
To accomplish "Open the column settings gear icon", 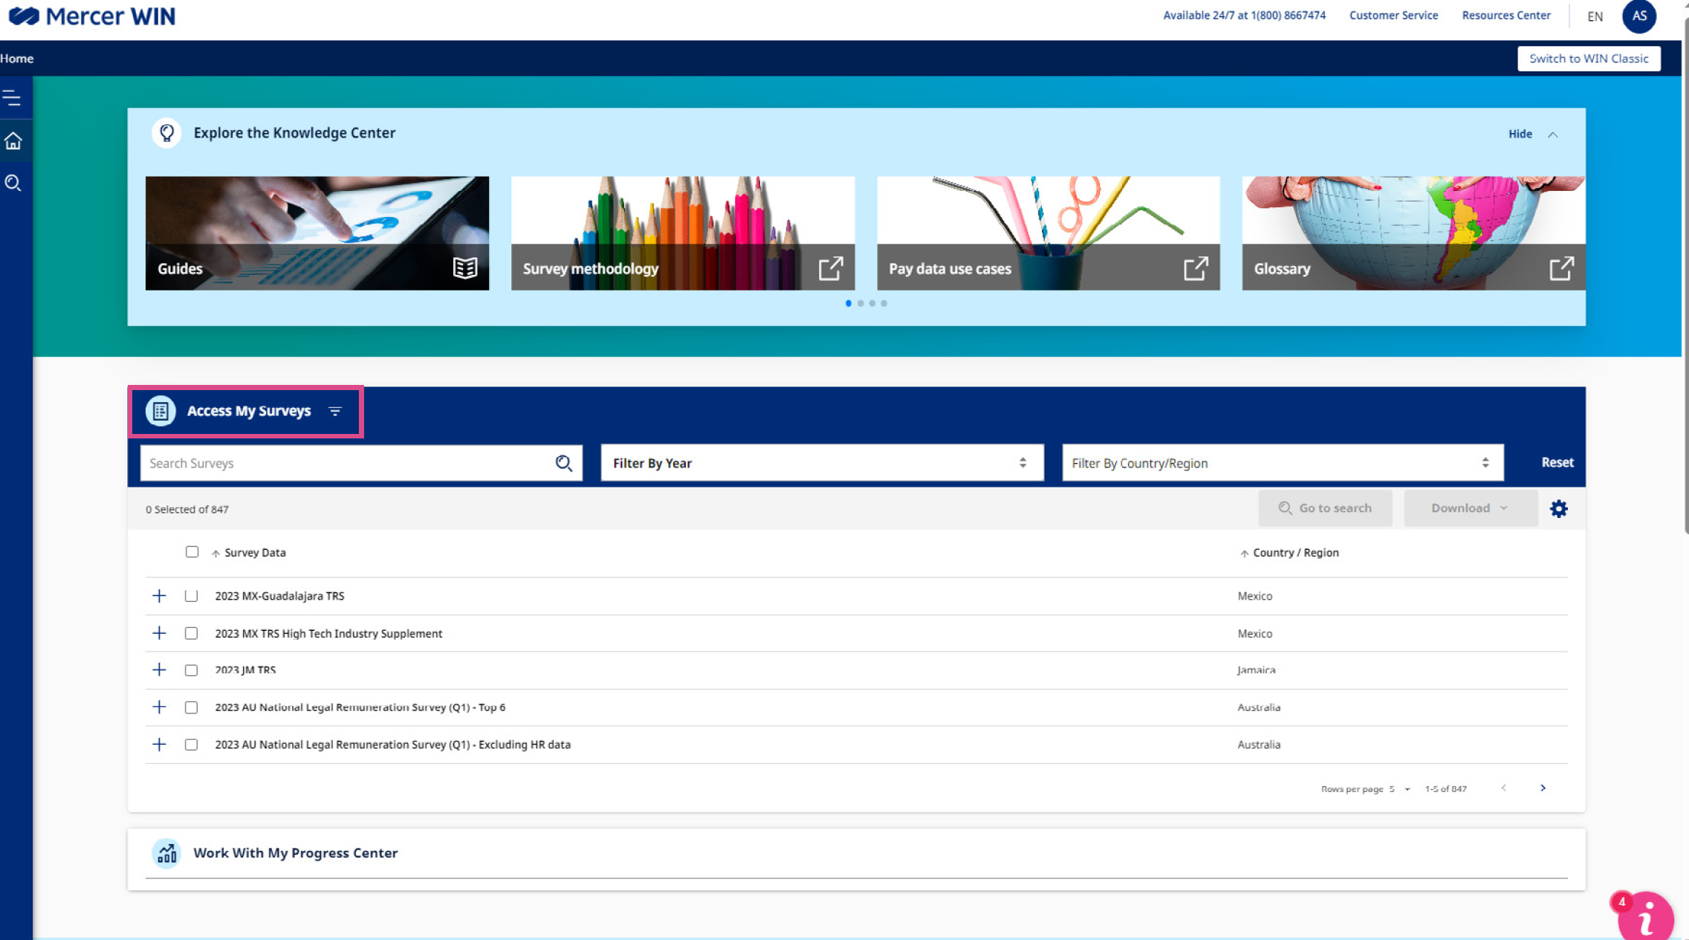I will point(1559,508).
